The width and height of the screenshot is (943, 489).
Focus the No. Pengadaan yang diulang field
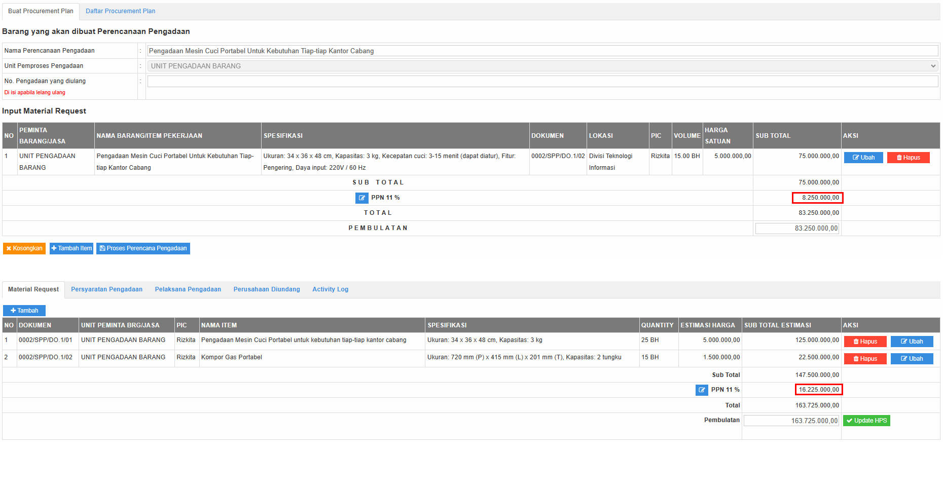[x=542, y=81]
